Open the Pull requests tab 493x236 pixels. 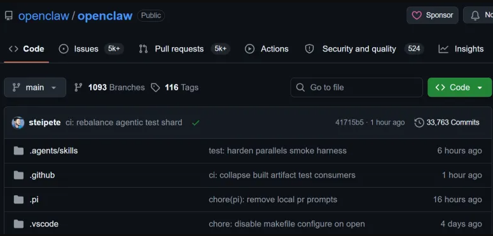pyautogui.click(x=184, y=49)
